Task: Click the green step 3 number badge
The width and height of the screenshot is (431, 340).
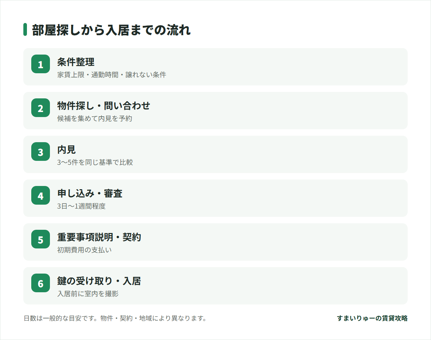Action: pos(41,152)
